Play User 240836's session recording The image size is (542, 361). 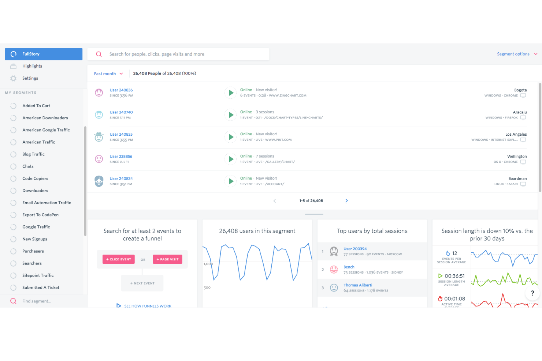pyautogui.click(x=230, y=93)
